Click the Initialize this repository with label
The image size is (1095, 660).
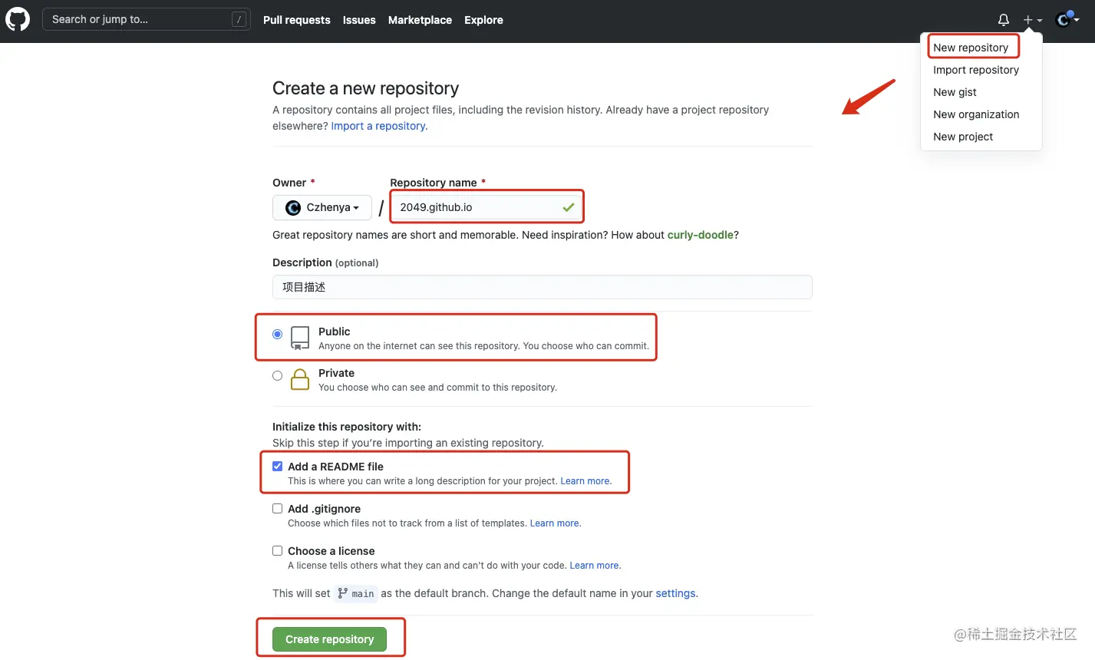[x=347, y=427]
